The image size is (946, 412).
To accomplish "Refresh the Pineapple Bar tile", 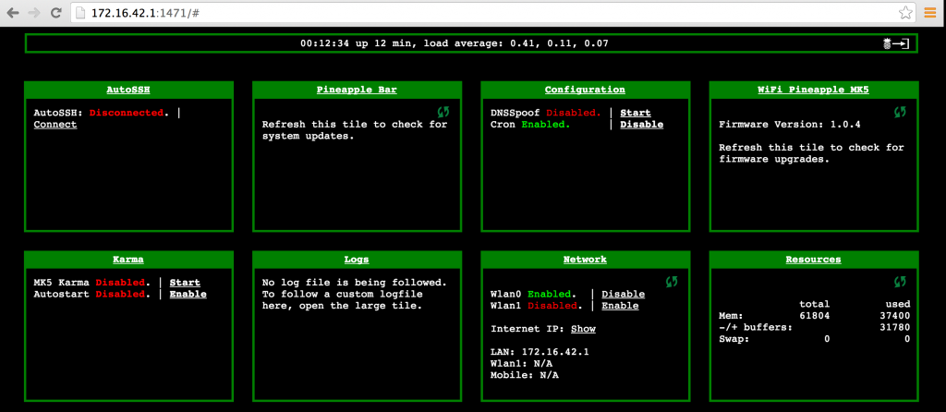I will tap(443, 112).
